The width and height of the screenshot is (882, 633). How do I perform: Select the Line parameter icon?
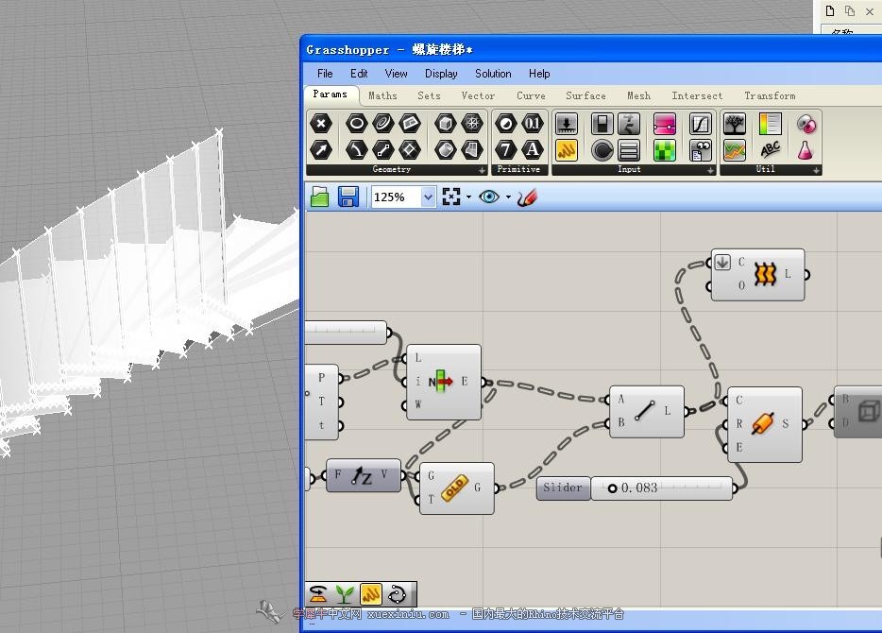[x=383, y=149]
